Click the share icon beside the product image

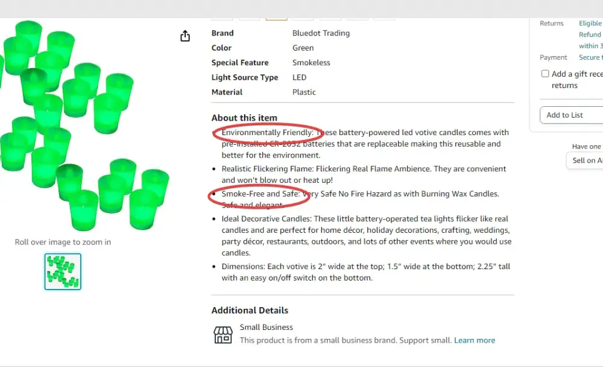coord(185,36)
